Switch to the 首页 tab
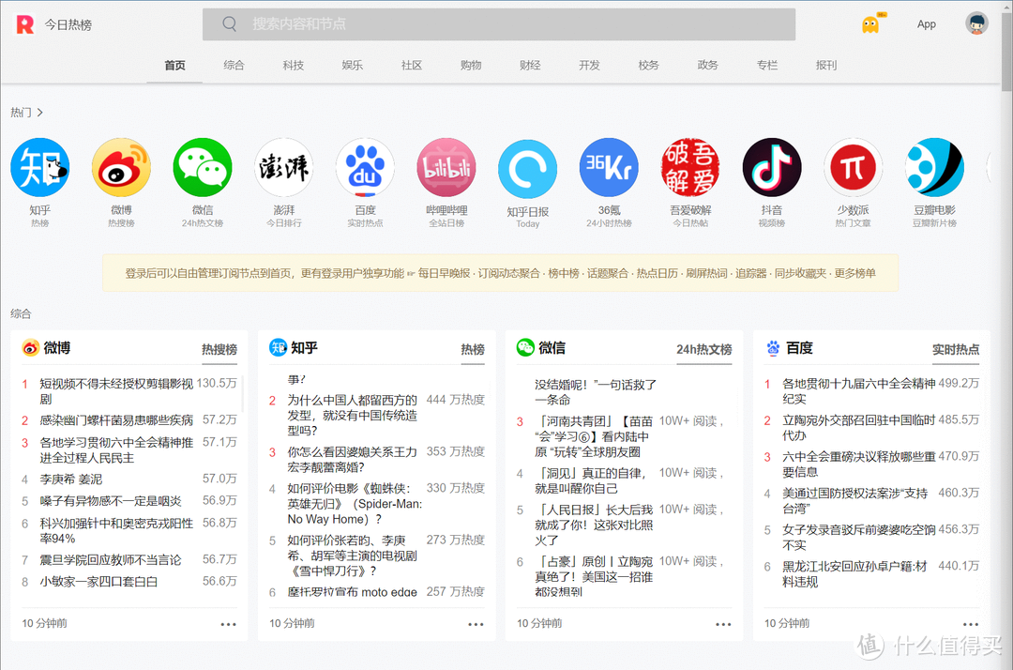The height and width of the screenshot is (670, 1013). pos(174,66)
